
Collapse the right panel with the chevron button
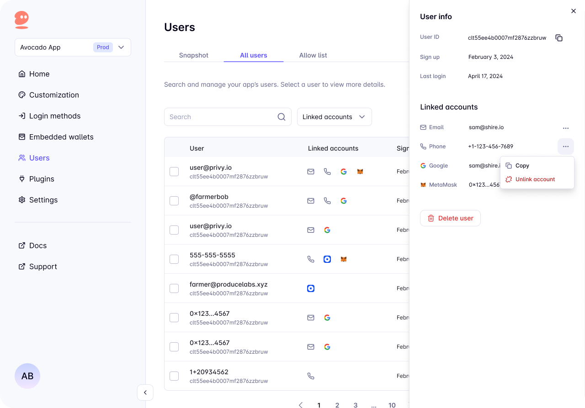click(x=145, y=392)
